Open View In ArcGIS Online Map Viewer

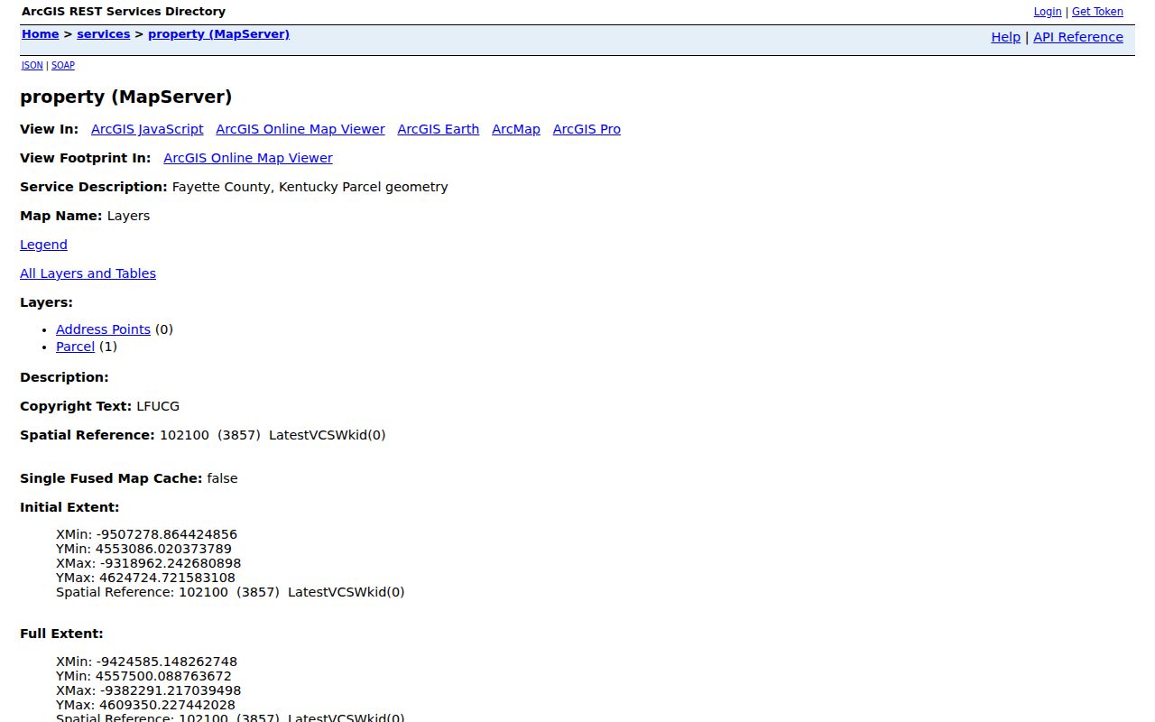coord(300,129)
